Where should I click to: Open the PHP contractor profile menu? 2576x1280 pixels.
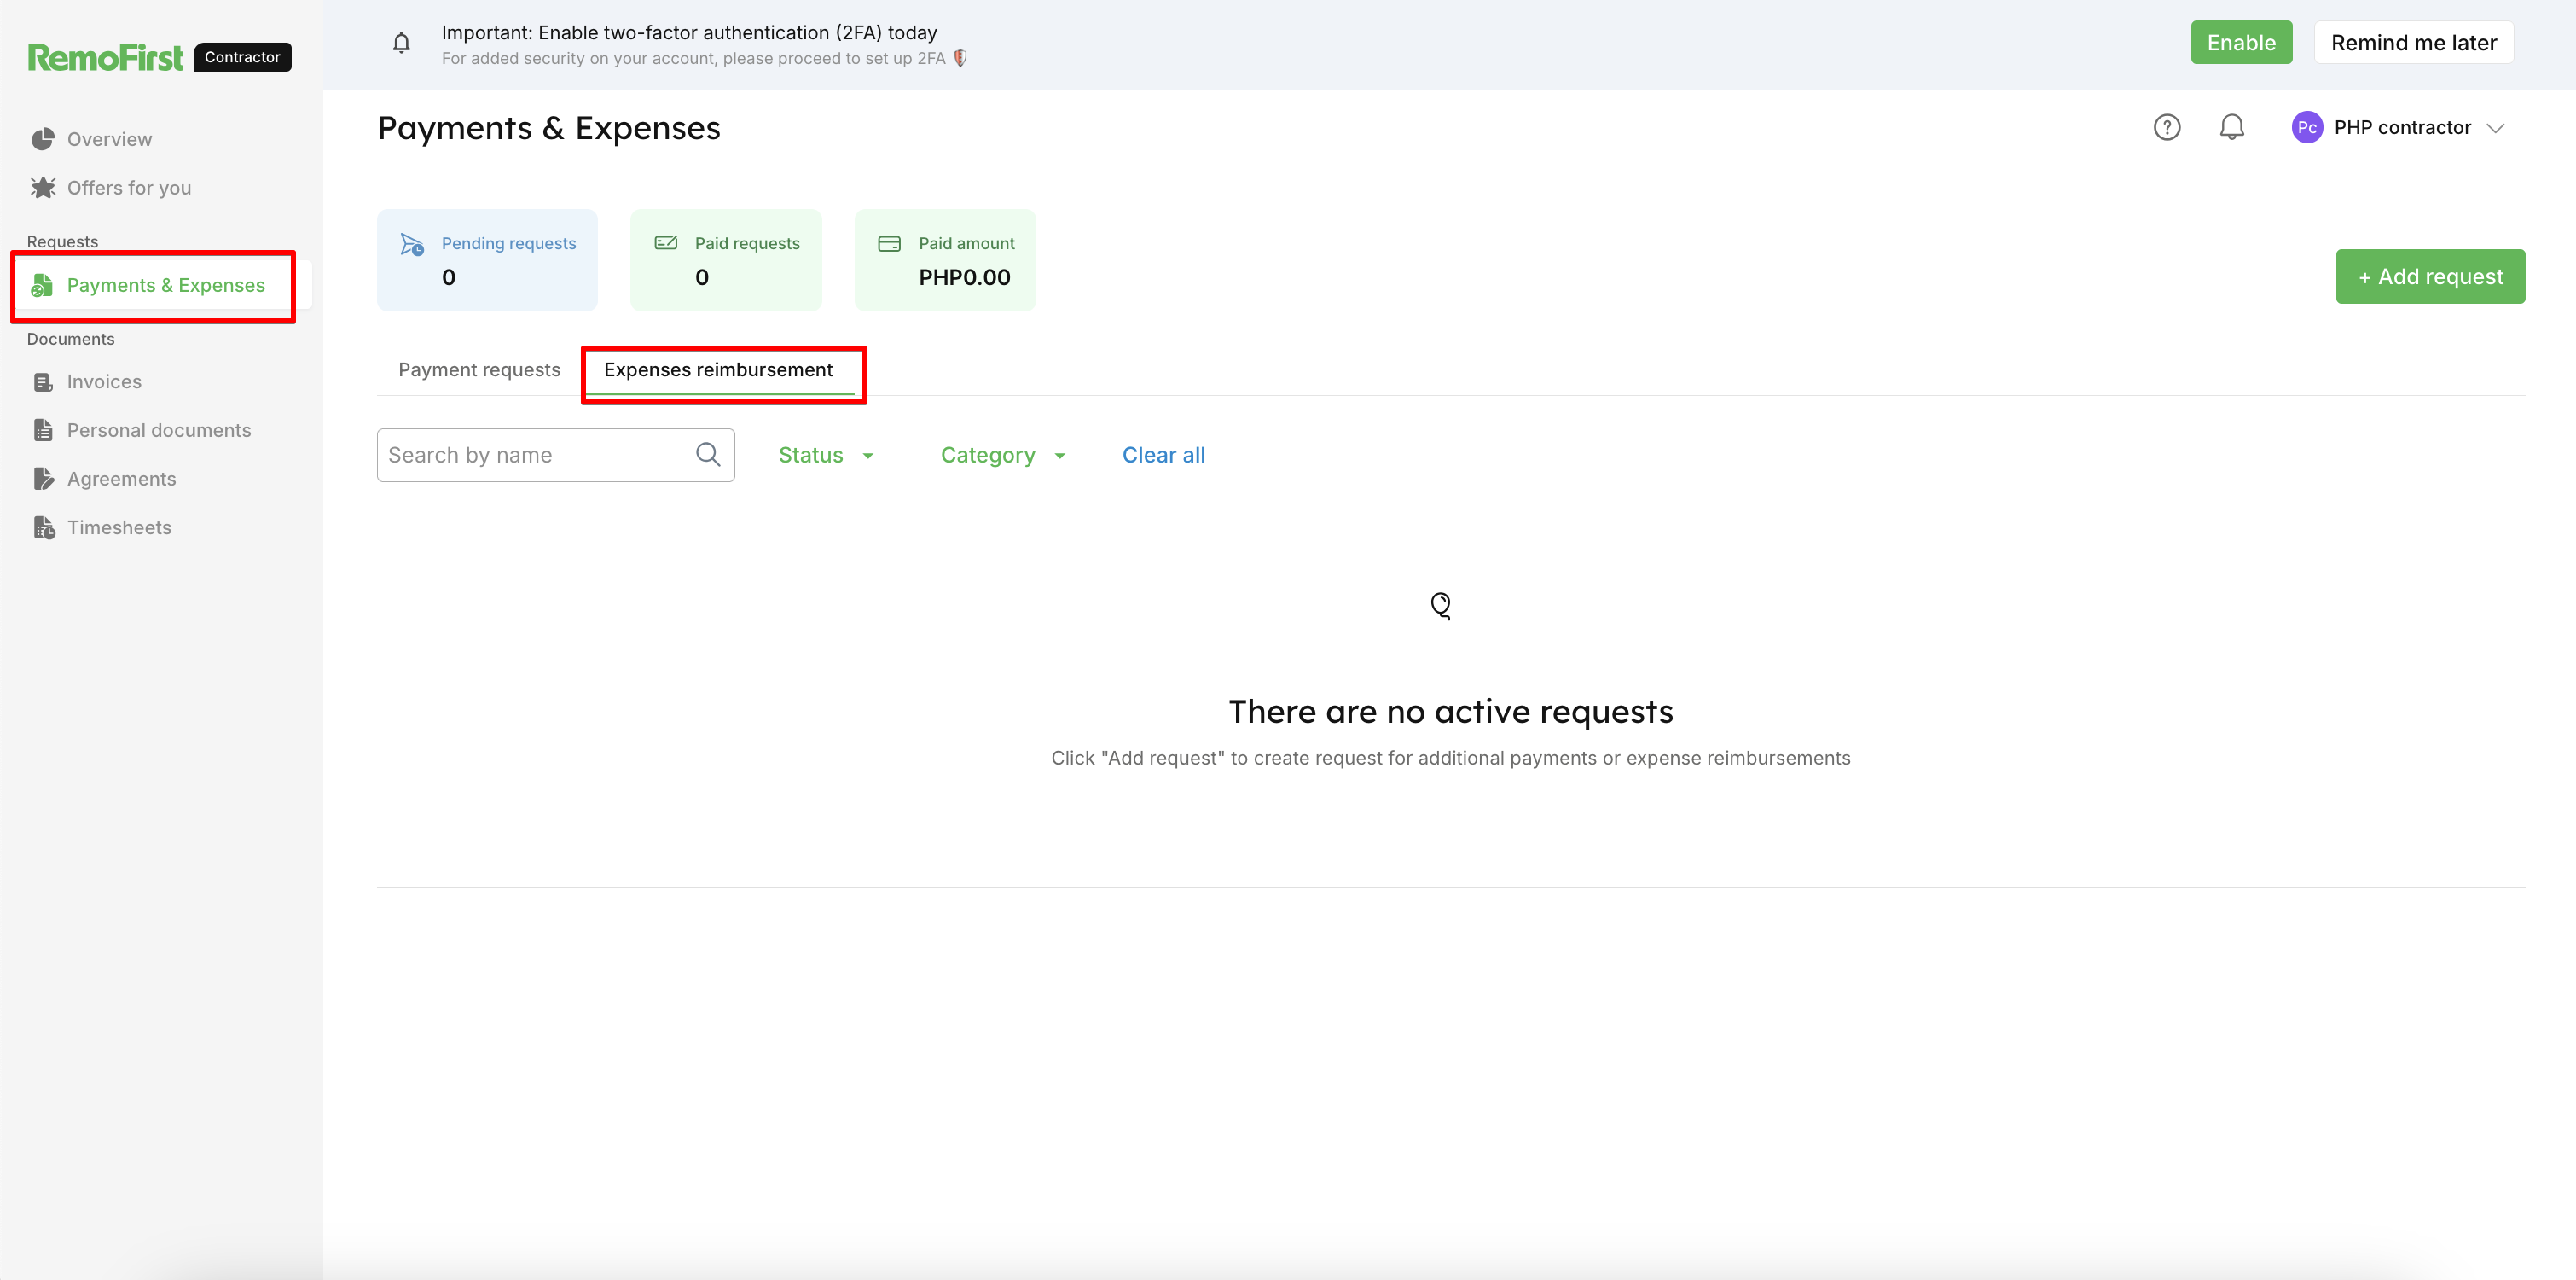point(2398,127)
